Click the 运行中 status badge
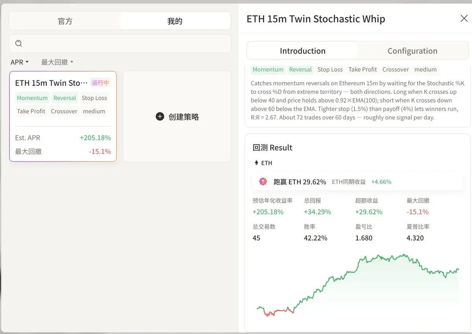This screenshot has height=334, width=472. click(101, 83)
